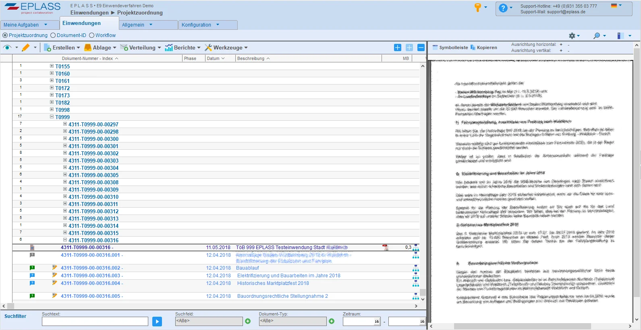Open the Meine Aufgaben tab
The image size is (641, 330).
click(21, 25)
